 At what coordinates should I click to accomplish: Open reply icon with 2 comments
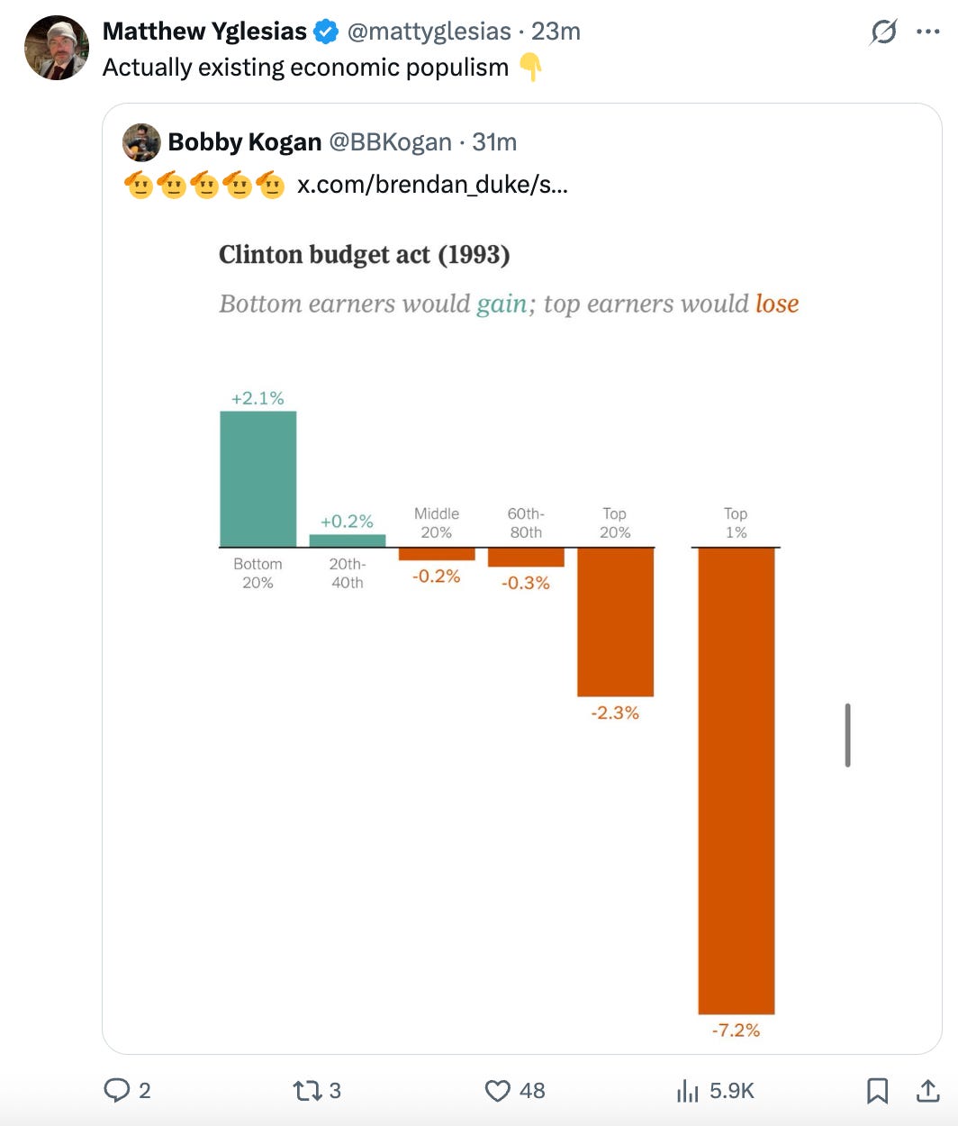pos(117,1091)
